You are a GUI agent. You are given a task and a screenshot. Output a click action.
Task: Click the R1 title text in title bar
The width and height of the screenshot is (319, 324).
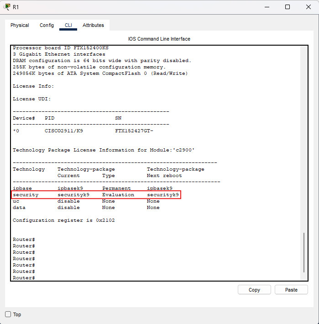(16, 7)
